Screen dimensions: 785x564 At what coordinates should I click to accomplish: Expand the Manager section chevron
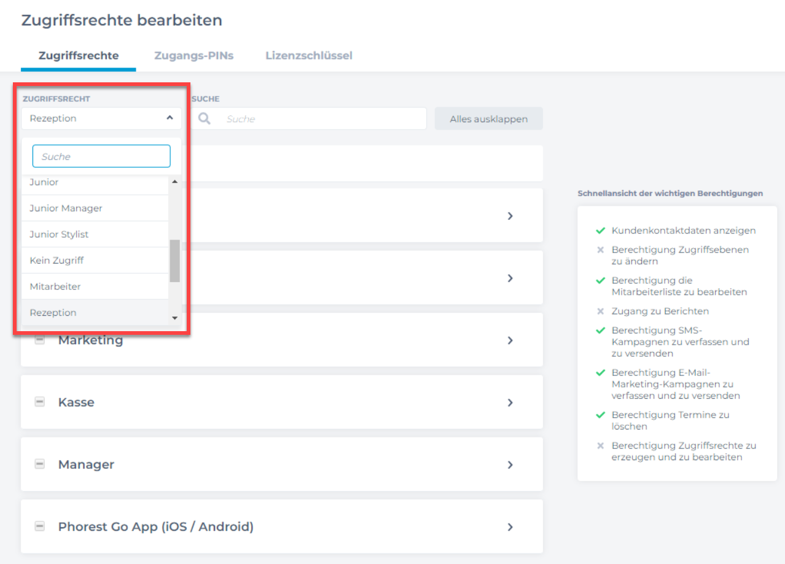pos(510,464)
